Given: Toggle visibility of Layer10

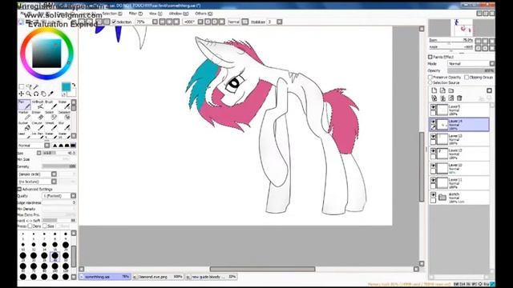Looking at the screenshot, I should coord(433,166).
